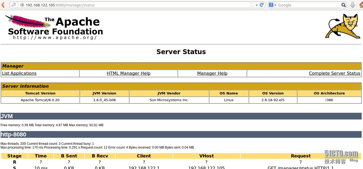Screen dimensions: 363x169
Task: Click the browser back arrow button
Action: [x=3, y=5]
